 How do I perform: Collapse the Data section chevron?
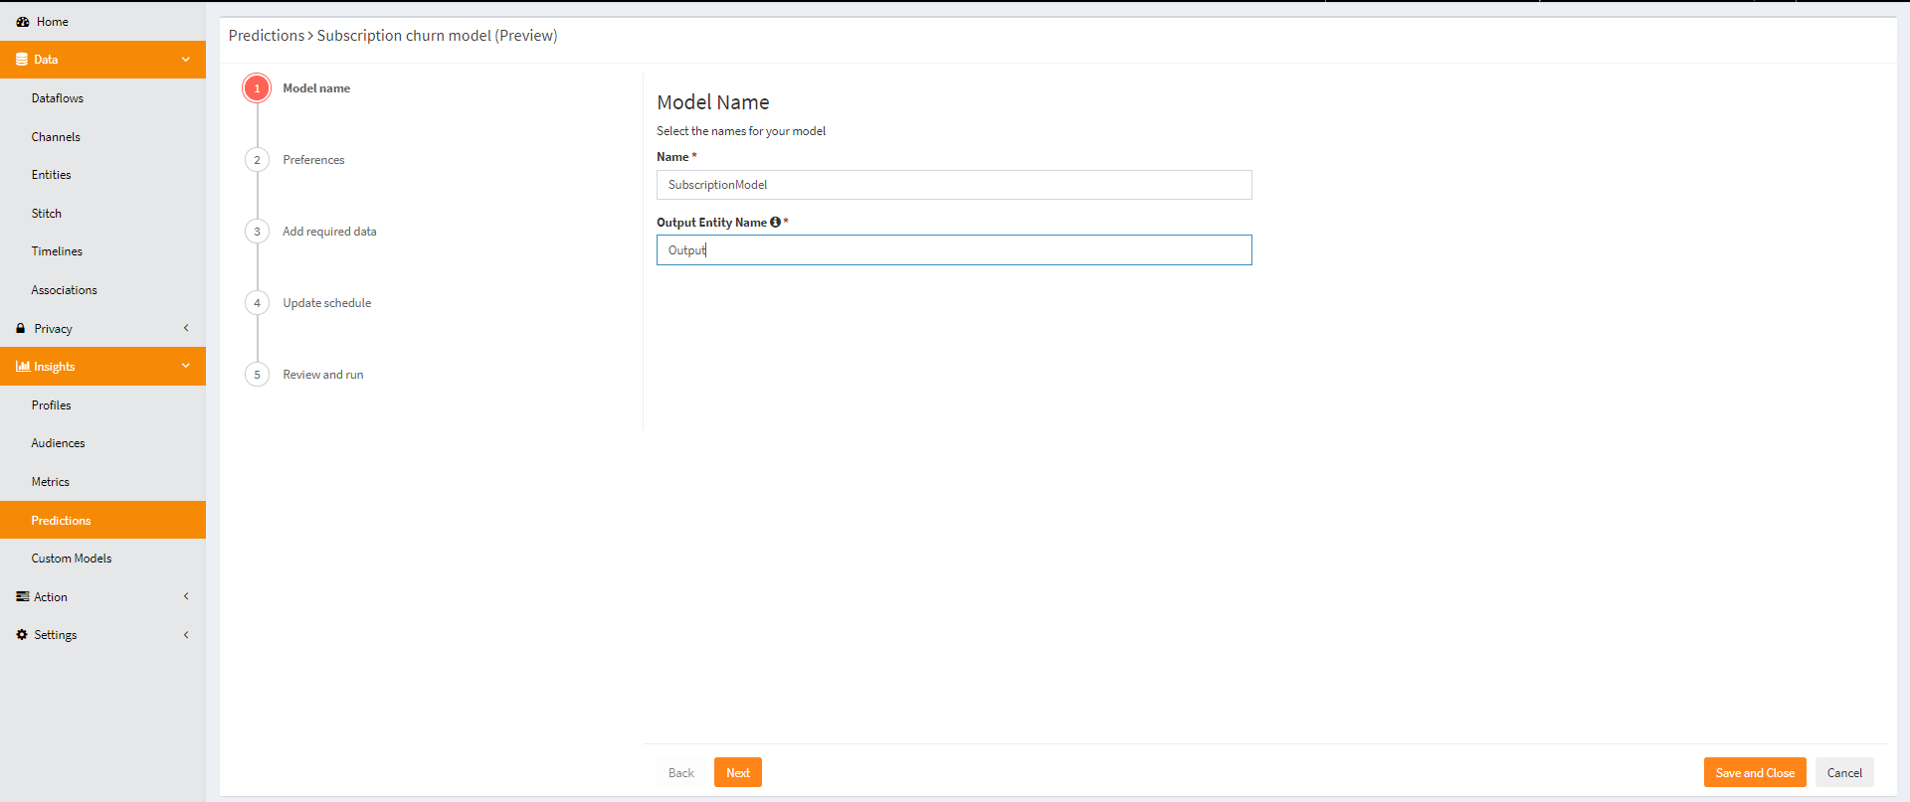[186, 60]
